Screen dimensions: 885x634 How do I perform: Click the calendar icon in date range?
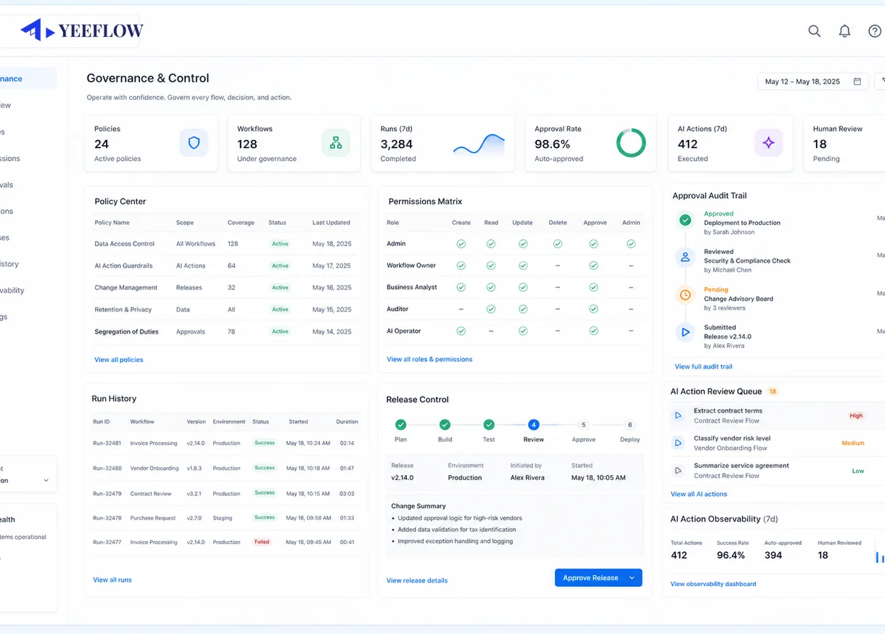[857, 81]
